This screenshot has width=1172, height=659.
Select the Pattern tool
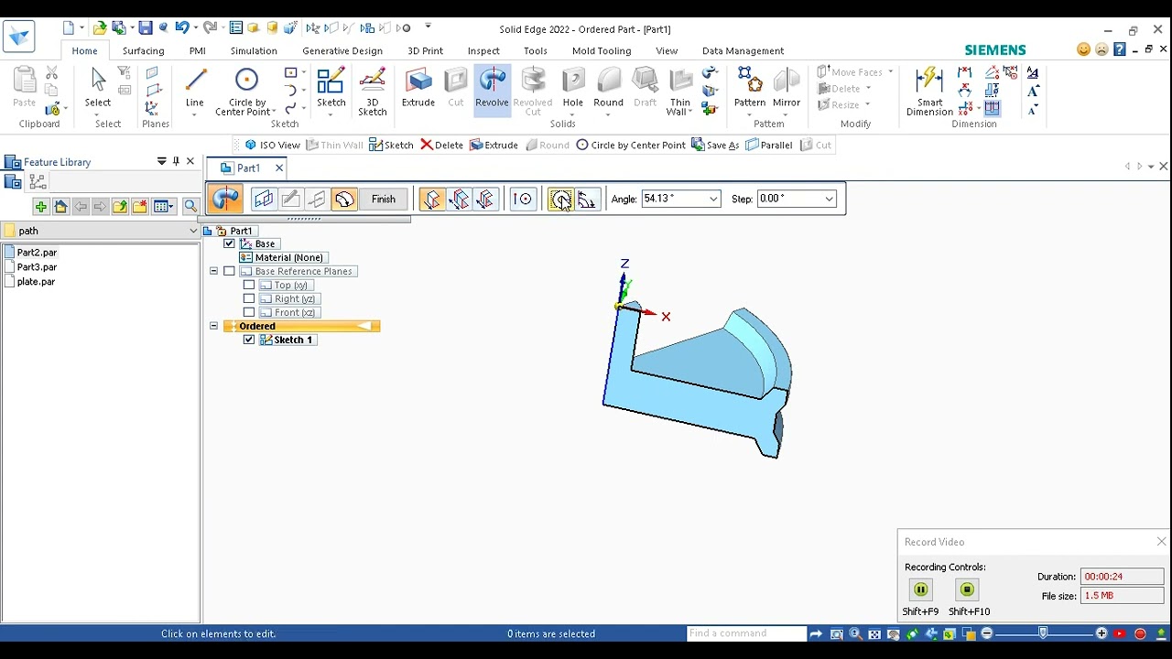[750, 89]
